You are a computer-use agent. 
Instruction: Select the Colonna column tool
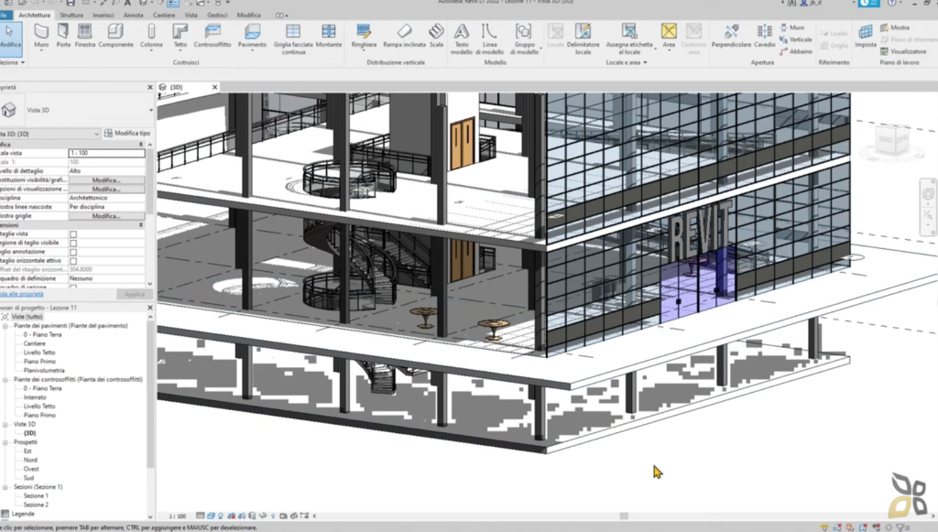(151, 36)
